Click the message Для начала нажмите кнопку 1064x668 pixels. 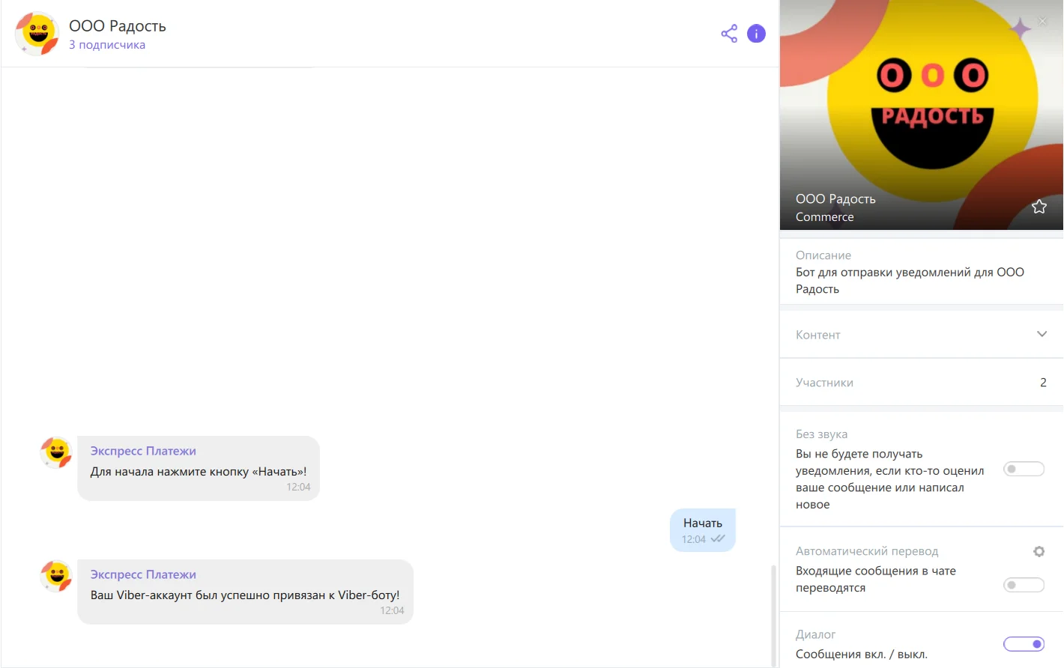(x=199, y=472)
